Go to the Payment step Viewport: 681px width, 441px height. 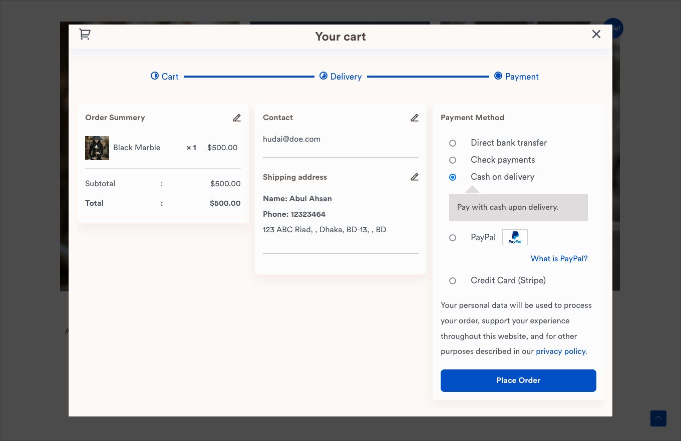(x=516, y=77)
